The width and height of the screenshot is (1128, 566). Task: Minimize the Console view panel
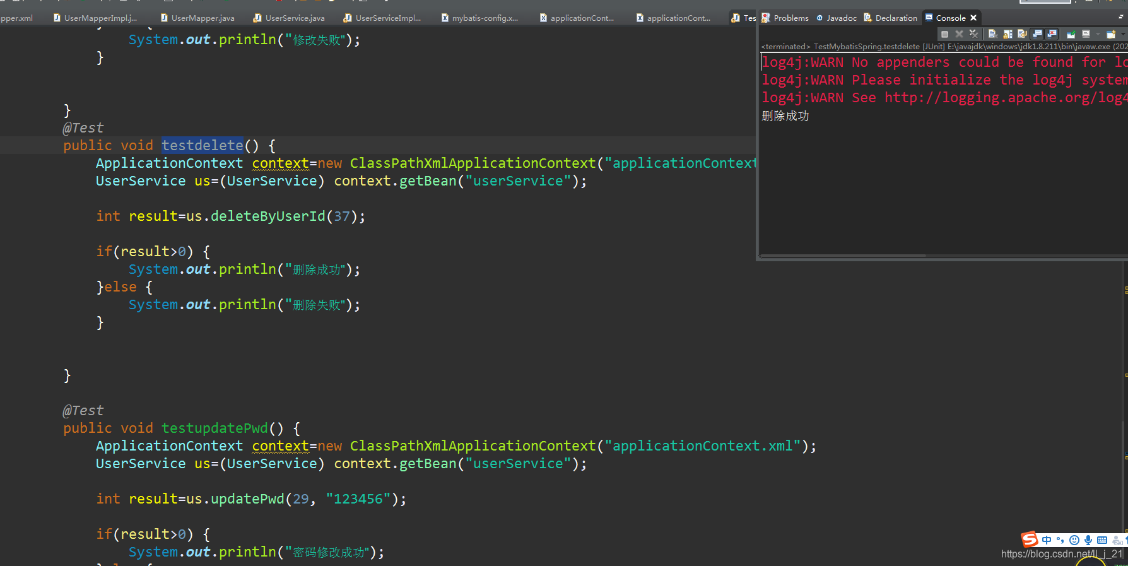(x=1120, y=18)
